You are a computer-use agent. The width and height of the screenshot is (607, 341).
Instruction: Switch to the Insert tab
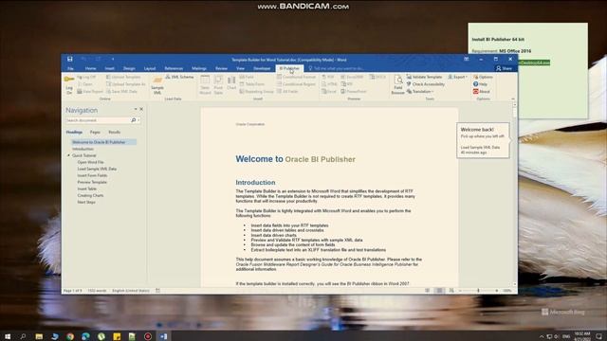(x=110, y=68)
